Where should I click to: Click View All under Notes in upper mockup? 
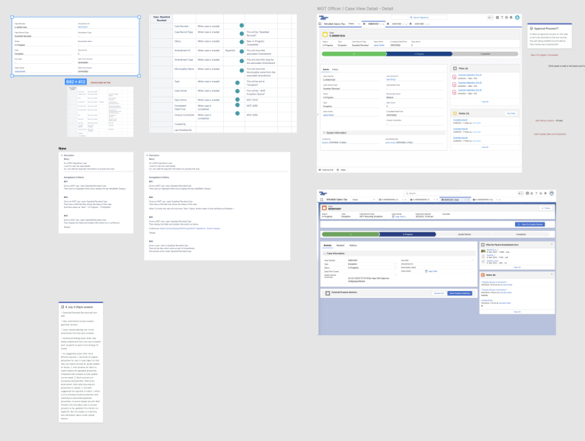tap(484, 147)
